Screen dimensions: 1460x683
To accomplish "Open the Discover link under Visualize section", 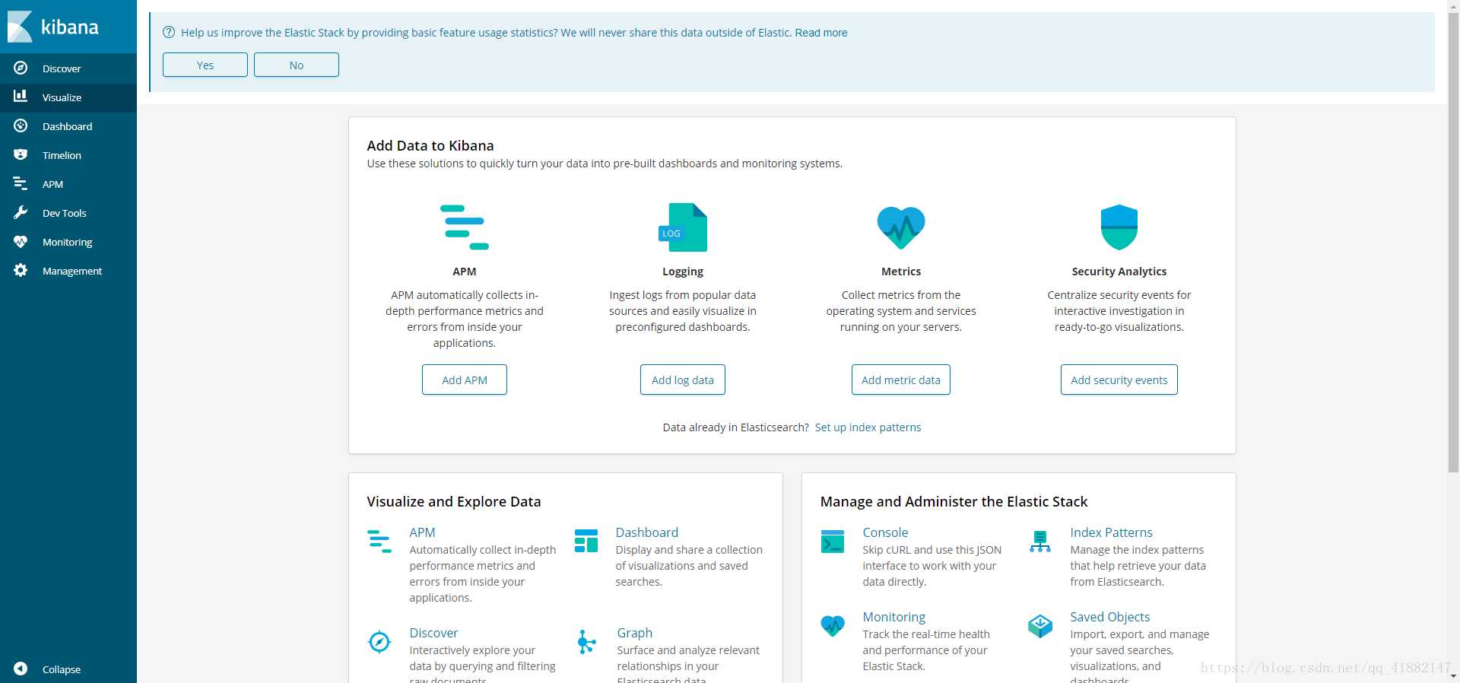I will (x=433, y=633).
